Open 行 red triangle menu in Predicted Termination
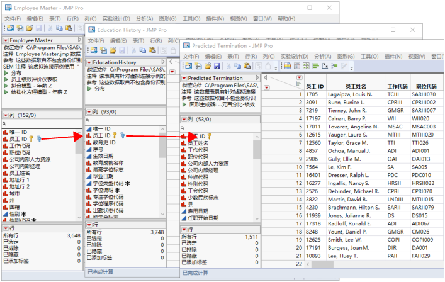This screenshot has width=445, height=282. pos(184,229)
